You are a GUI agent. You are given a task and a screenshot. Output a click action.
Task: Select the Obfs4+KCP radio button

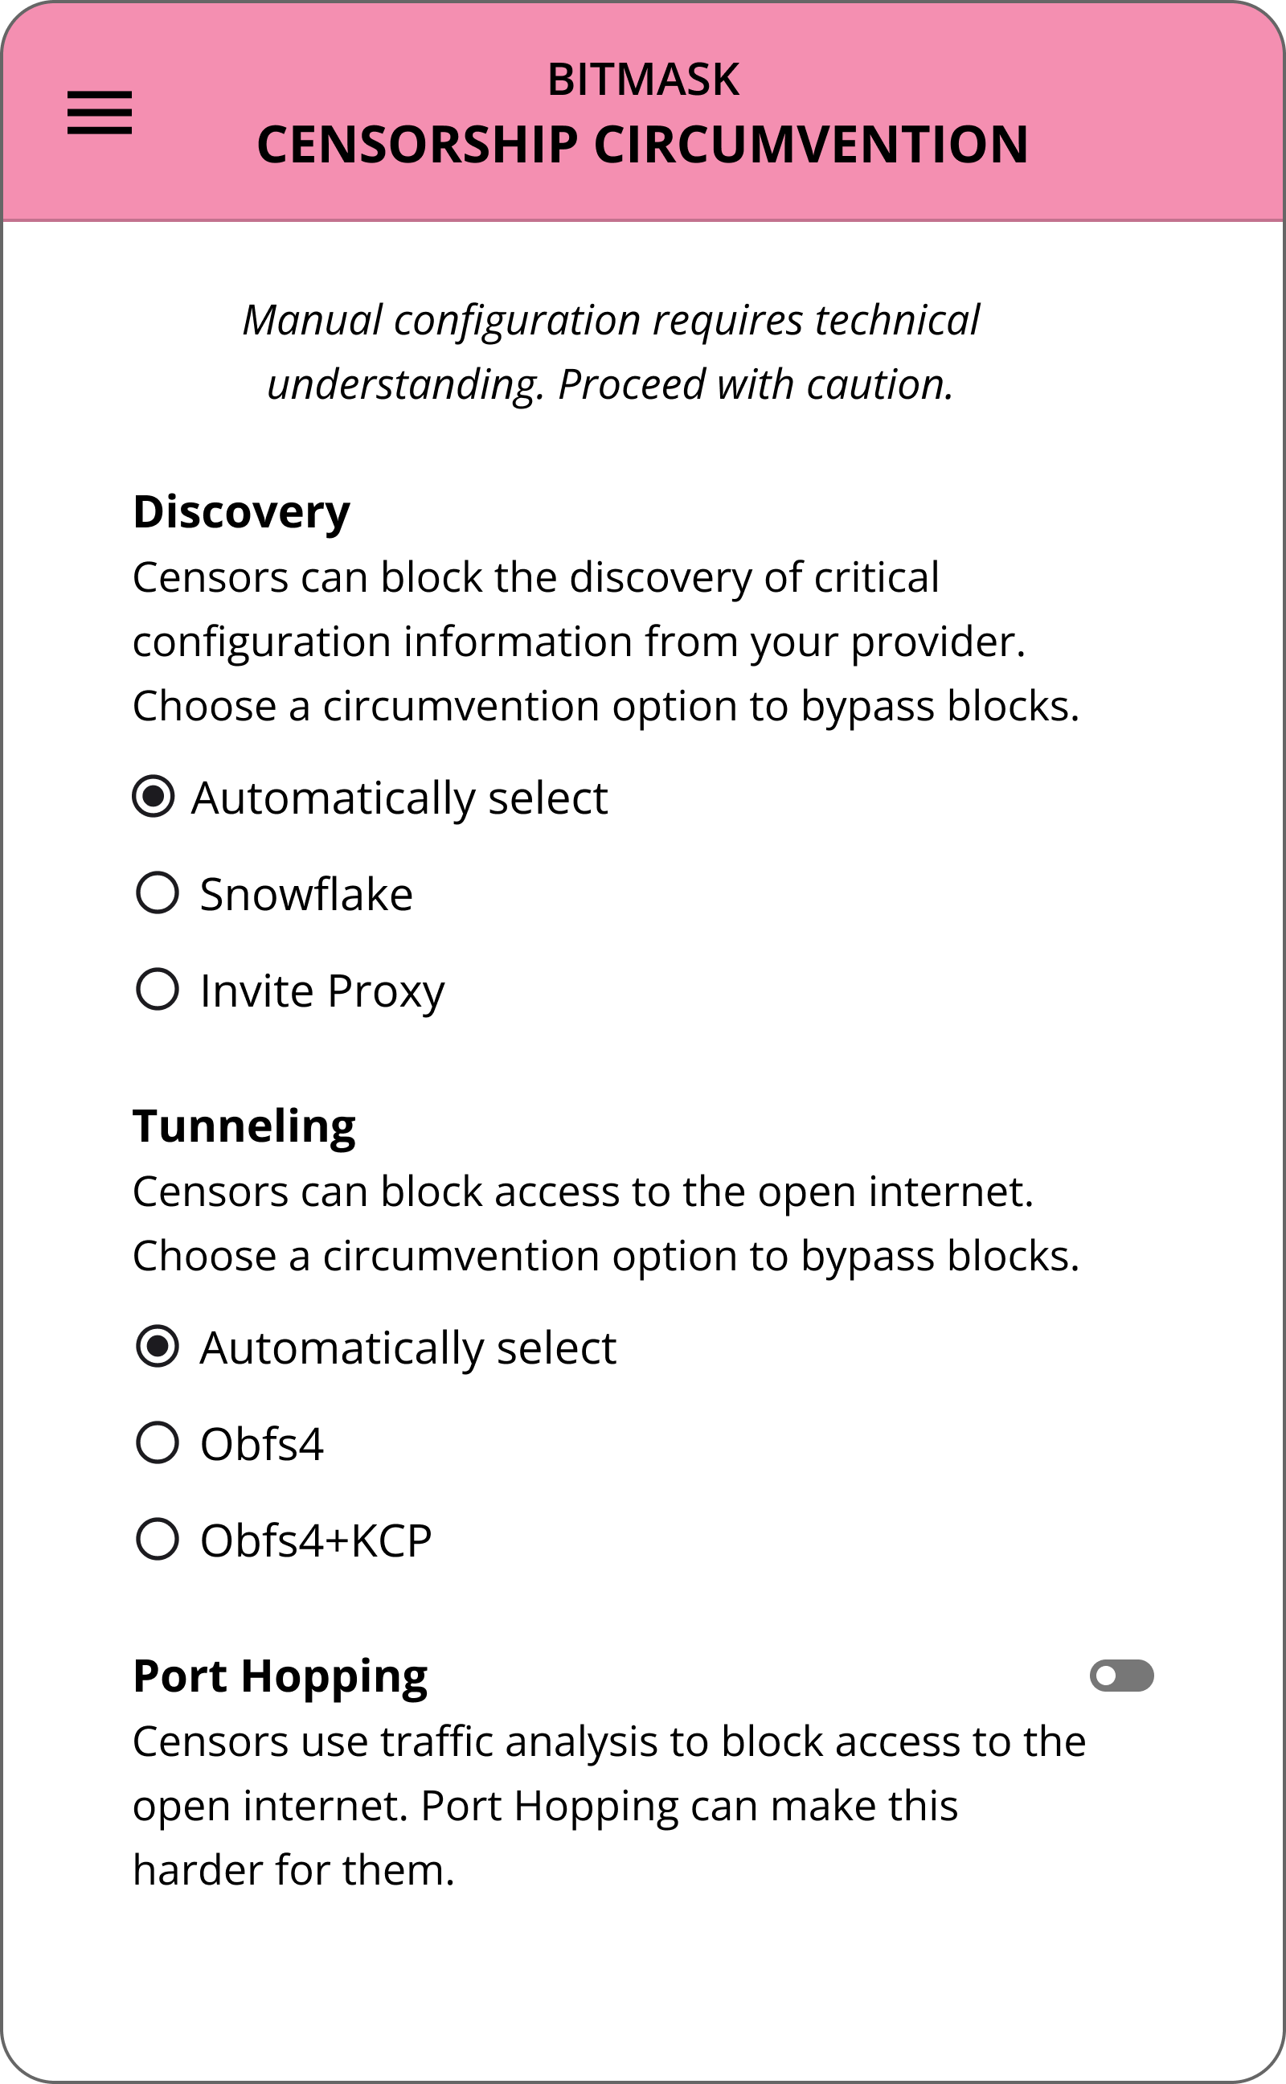tap(158, 1540)
